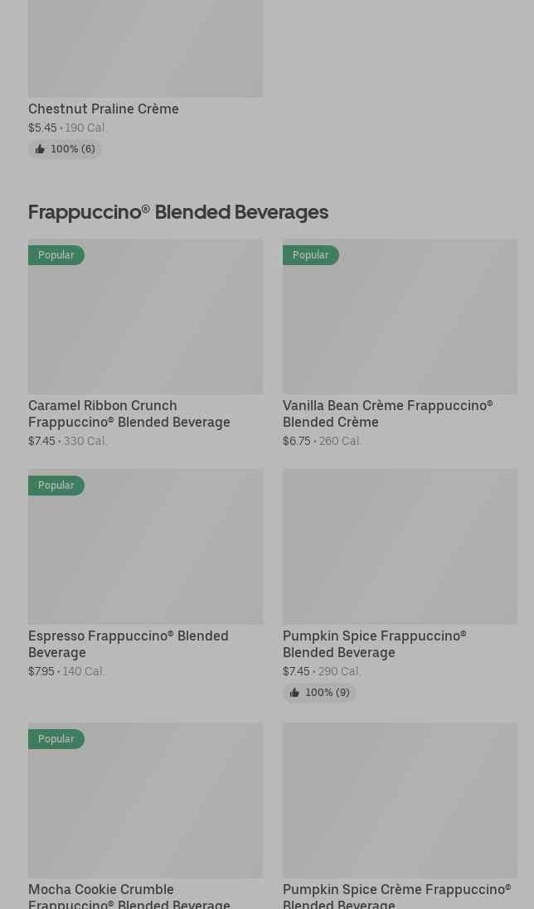The image size is (534, 909).
Task: Click thumbs-up icon under Pumpkin Spice Frappuccino
Action: pos(294,693)
